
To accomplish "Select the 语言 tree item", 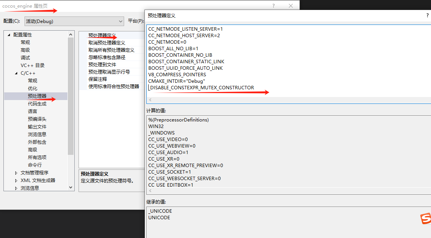I will [x=33, y=112].
